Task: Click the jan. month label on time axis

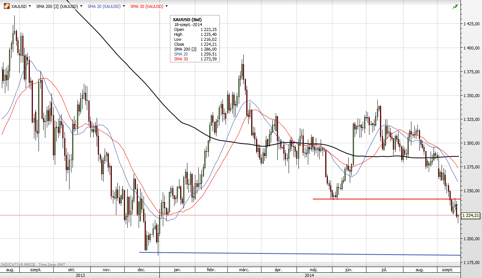Action: [x=177, y=270]
